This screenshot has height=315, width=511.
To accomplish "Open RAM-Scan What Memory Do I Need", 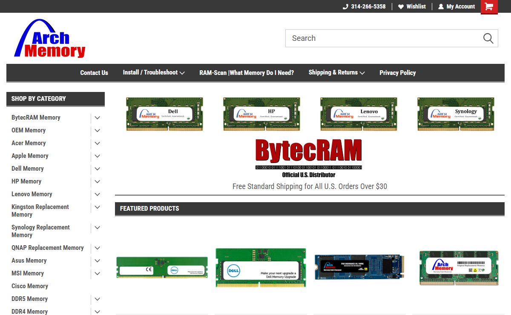I will 247,73.
